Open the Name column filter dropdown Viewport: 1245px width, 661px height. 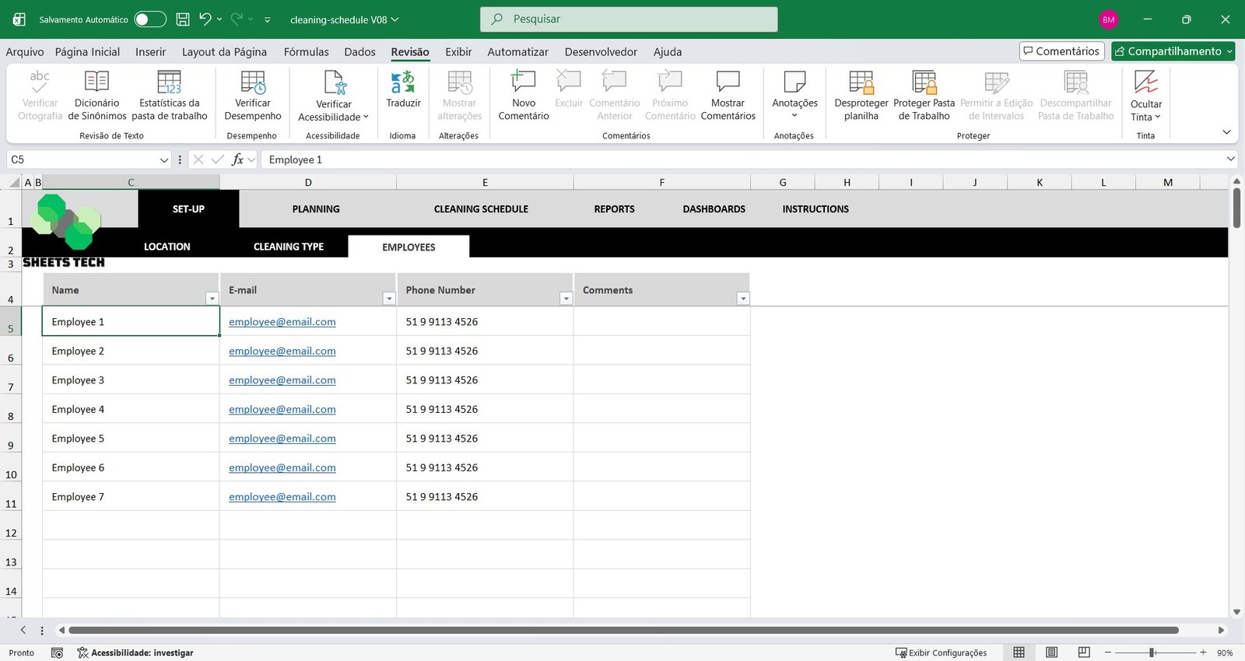[x=212, y=299]
